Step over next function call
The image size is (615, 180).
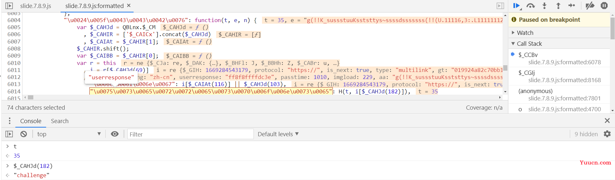(x=531, y=6)
